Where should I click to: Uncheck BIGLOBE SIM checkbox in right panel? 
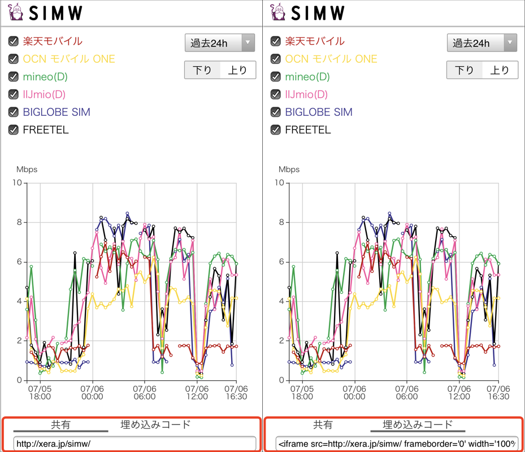[x=276, y=112]
